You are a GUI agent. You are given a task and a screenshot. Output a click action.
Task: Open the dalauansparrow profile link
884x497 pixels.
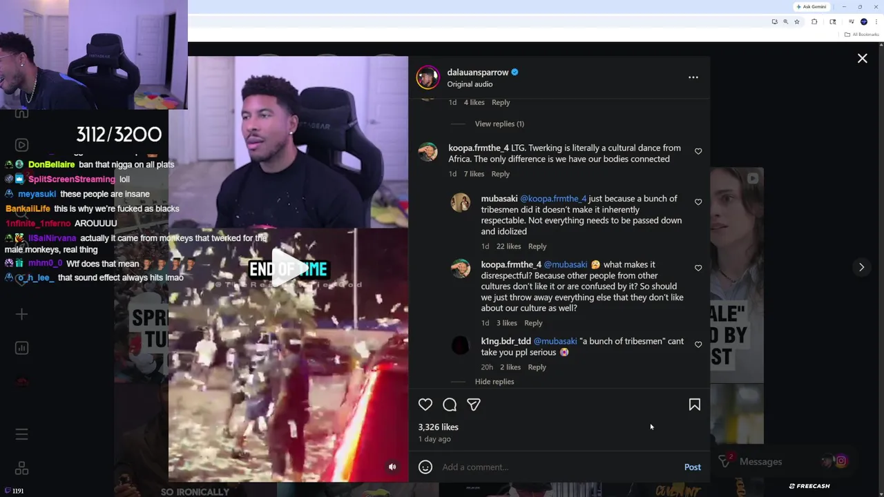click(477, 72)
